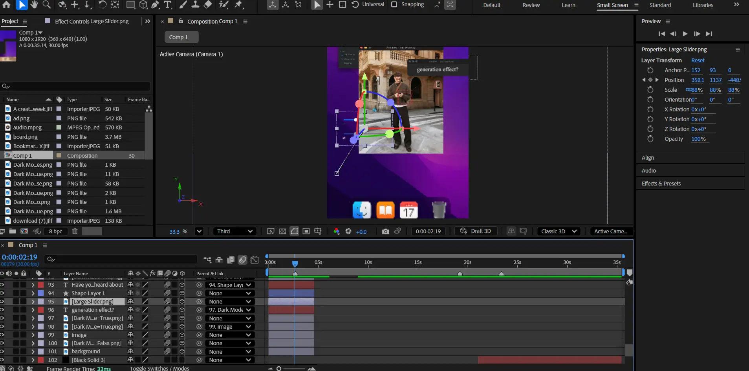The width and height of the screenshot is (749, 371).
Task: Open the Graph Editor in timeline
Action: pyautogui.click(x=255, y=260)
